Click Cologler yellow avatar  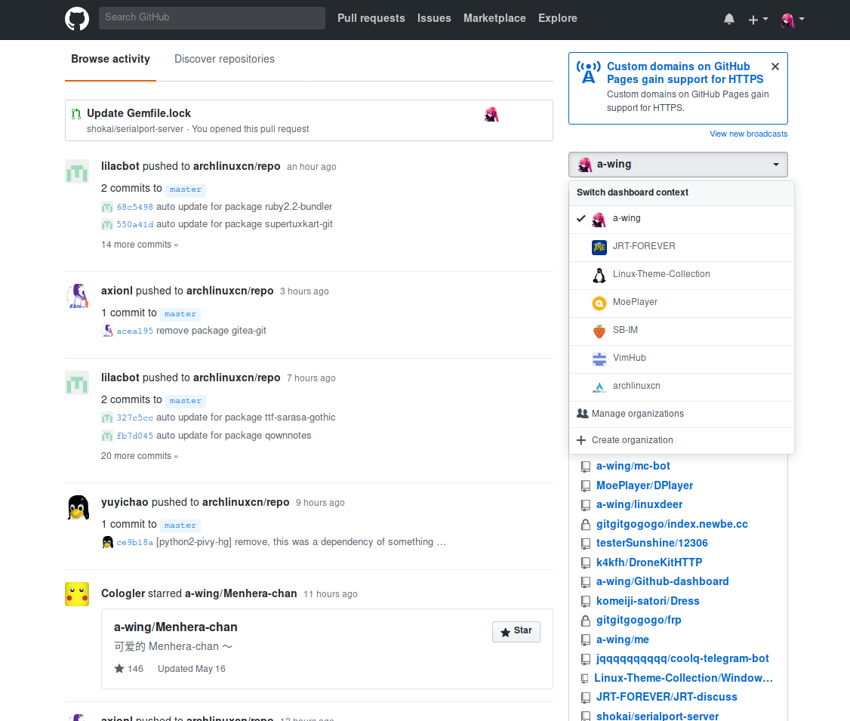click(x=77, y=594)
